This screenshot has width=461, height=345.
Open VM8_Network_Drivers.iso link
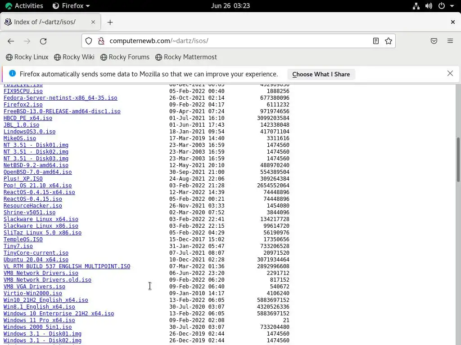(41, 274)
